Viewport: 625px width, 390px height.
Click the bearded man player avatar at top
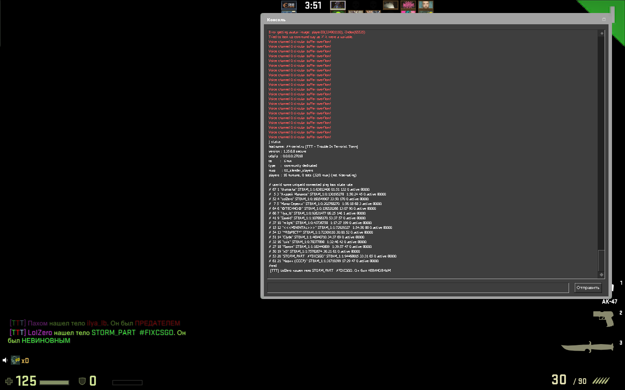click(x=426, y=5)
